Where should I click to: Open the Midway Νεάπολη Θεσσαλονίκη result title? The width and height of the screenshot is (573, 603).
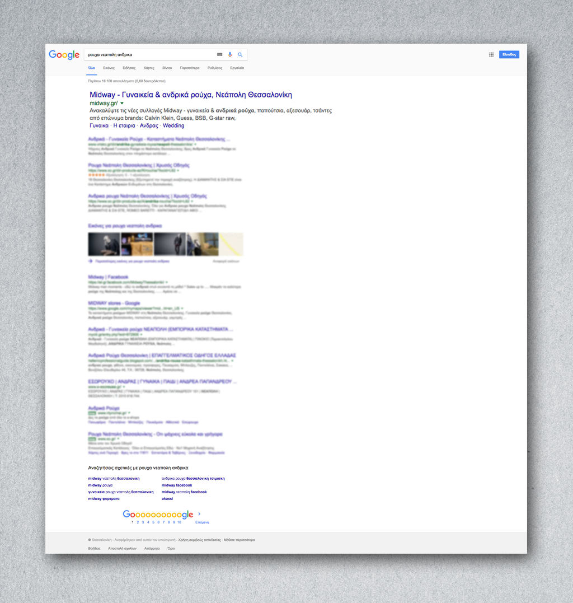click(x=190, y=95)
